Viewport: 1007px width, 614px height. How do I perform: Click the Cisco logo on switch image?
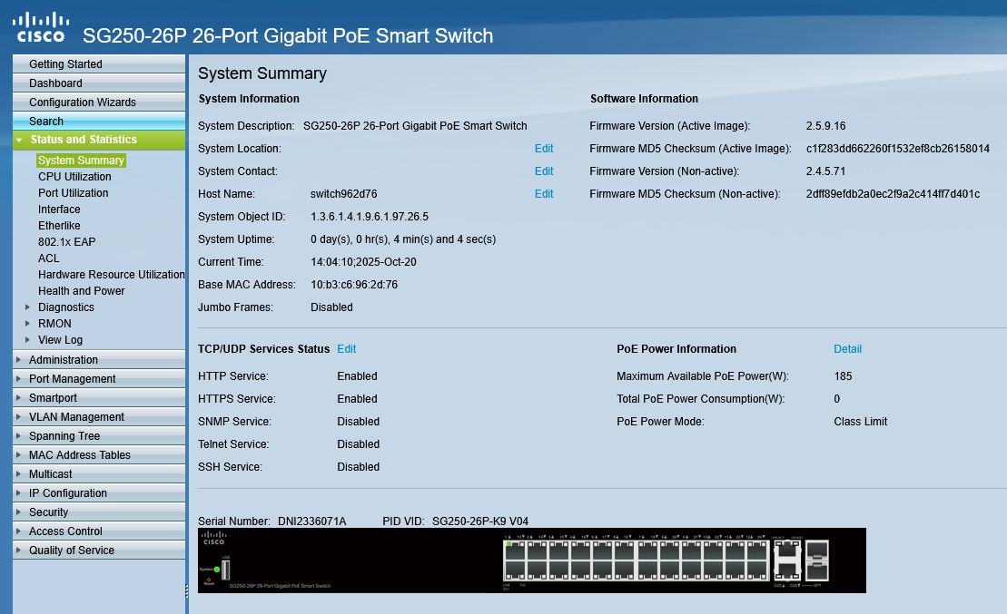point(214,538)
